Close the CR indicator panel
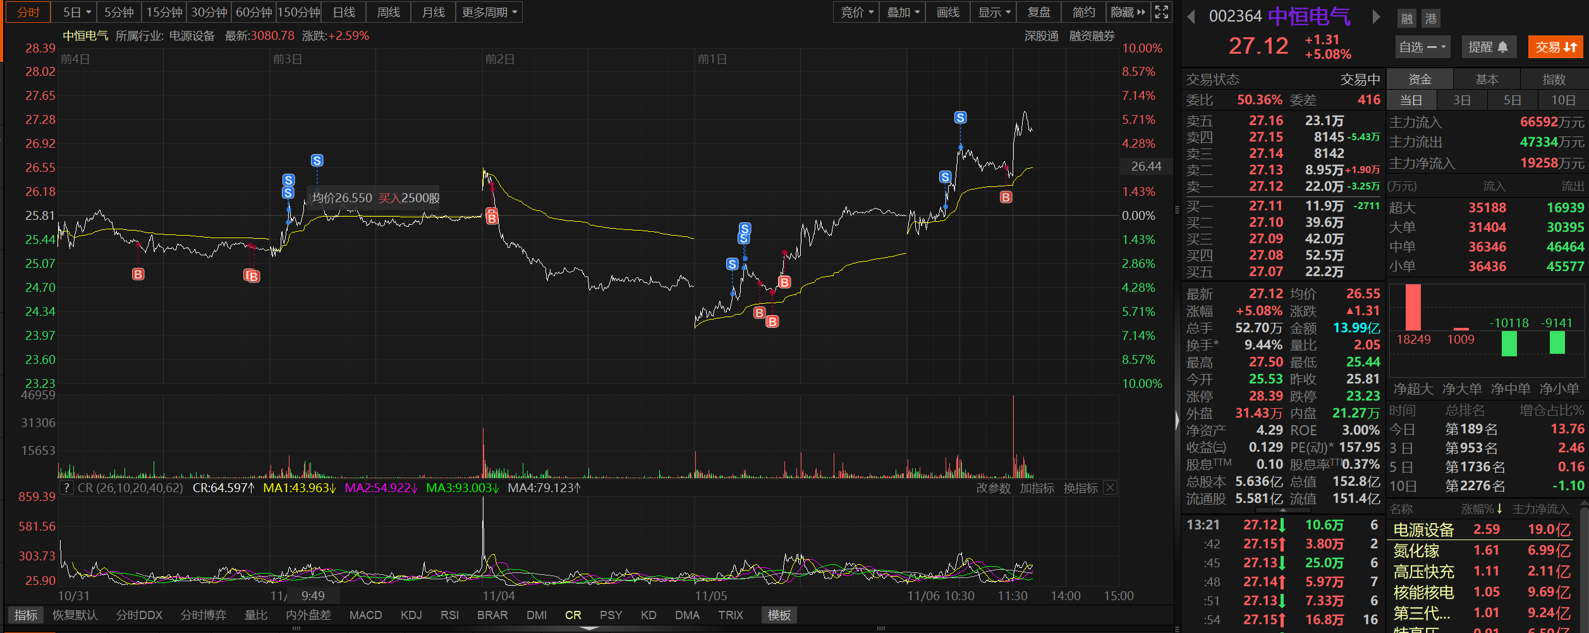The image size is (1589, 633). 1110,488
